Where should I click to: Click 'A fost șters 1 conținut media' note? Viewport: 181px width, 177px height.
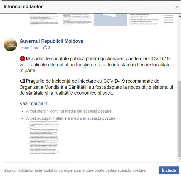69,111
